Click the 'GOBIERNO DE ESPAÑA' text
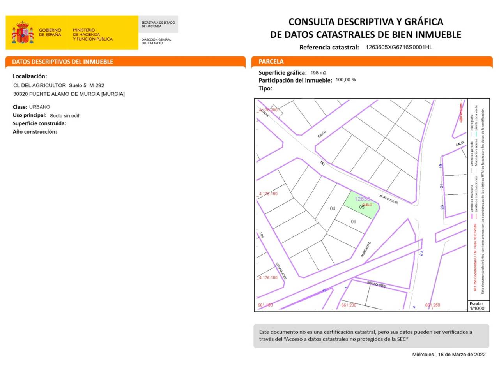 click(x=50, y=32)
